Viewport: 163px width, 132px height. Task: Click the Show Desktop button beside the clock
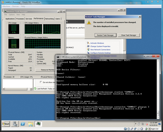(160, 124)
